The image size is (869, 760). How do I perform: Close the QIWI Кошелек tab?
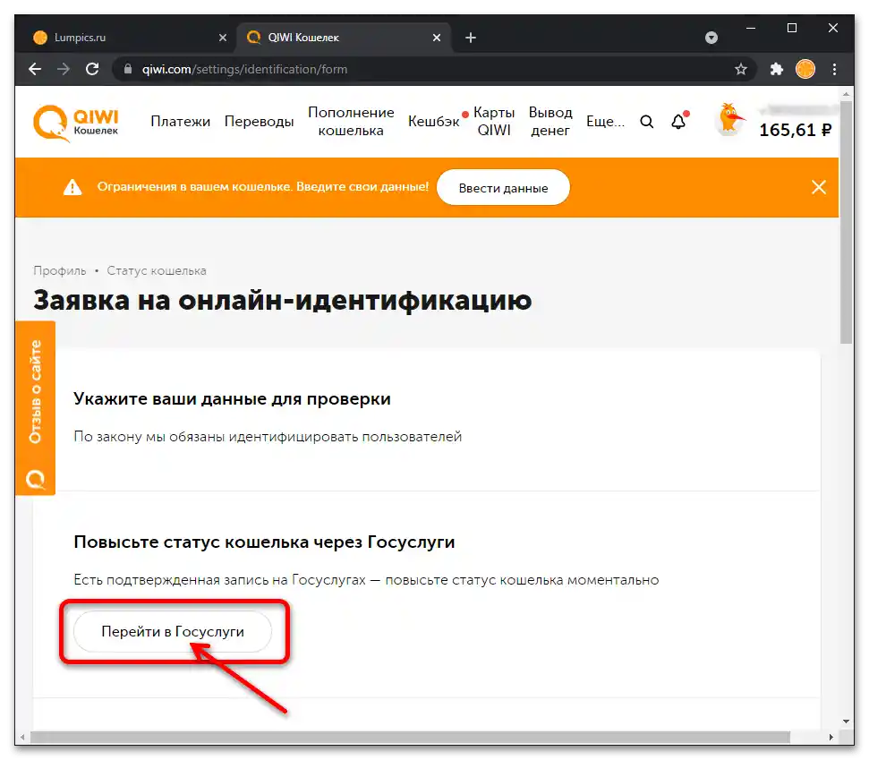pos(437,37)
